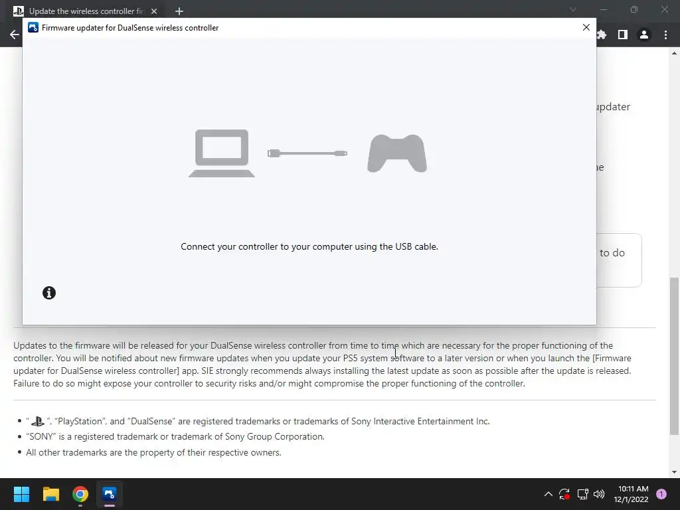Click the PlayStation favicon on the browser tab
This screenshot has height=510, width=680.
click(19, 11)
